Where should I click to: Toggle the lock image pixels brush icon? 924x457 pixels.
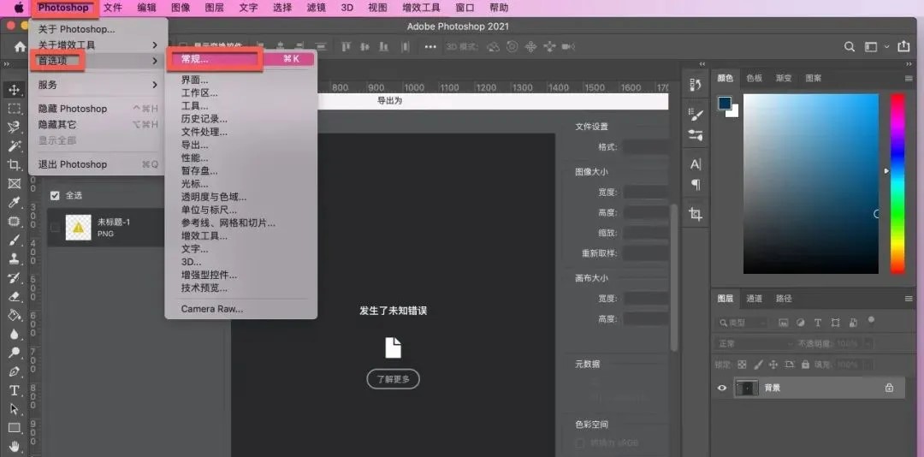758,365
